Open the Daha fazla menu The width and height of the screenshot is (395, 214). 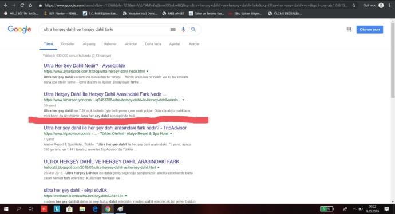(x=153, y=44)
